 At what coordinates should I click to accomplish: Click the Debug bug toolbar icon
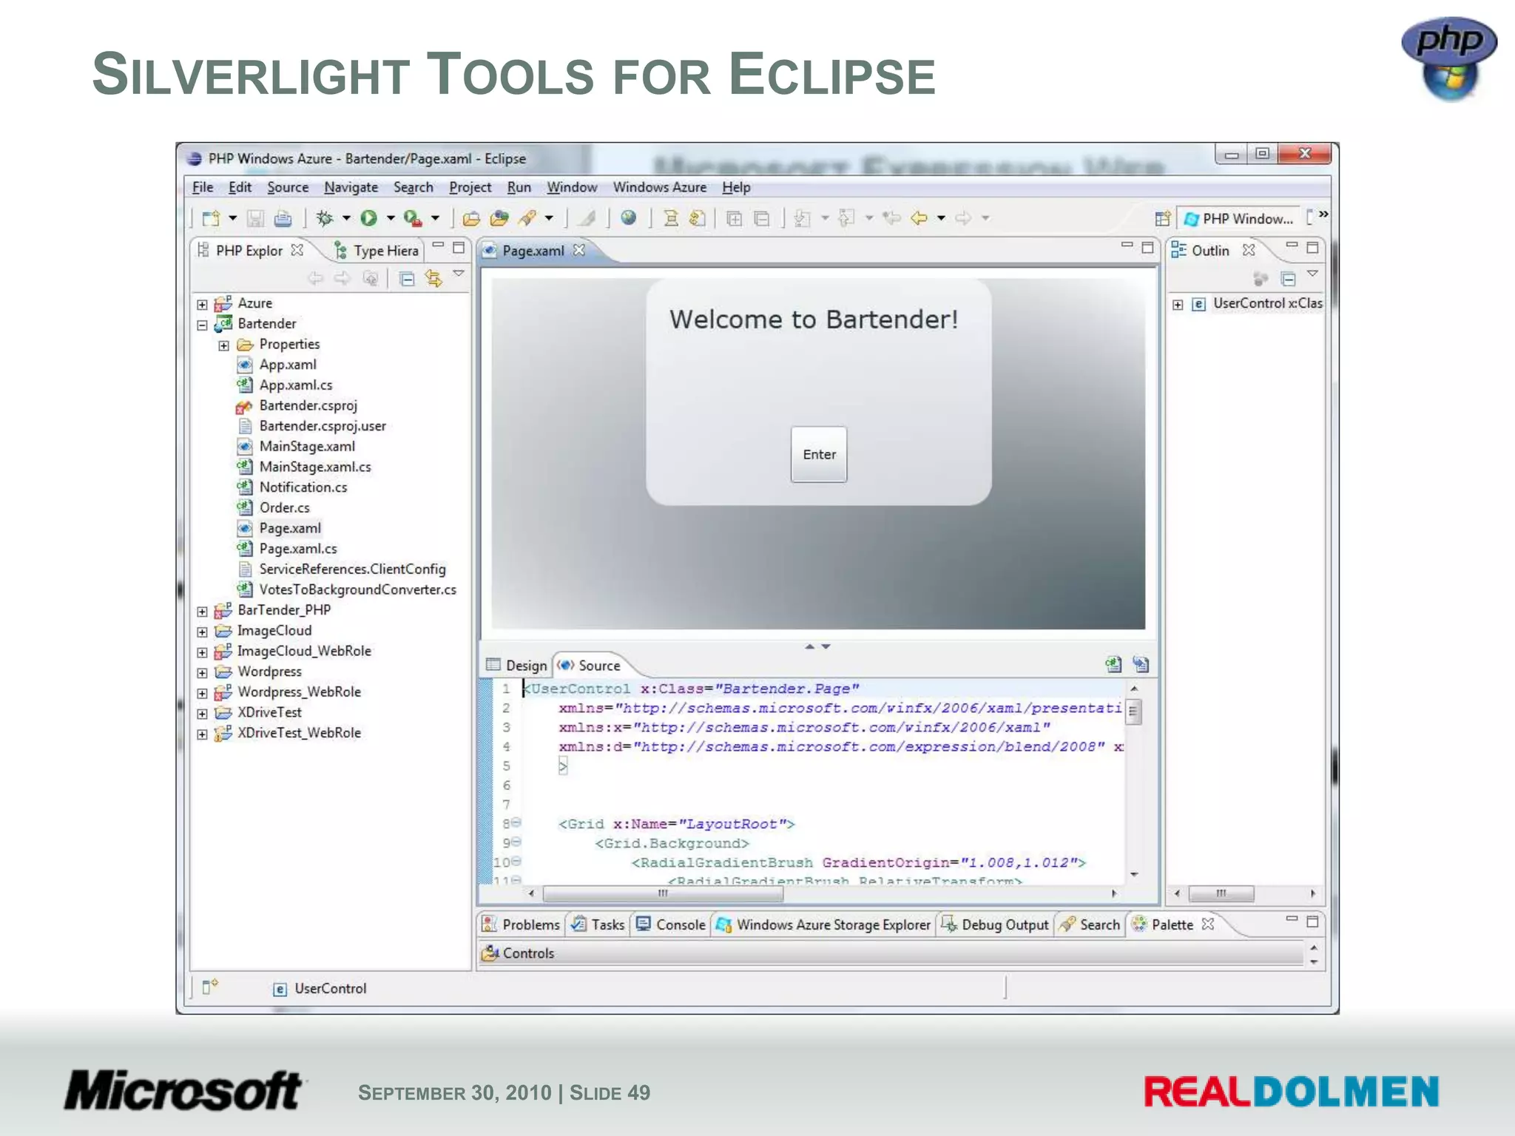(324, 218)
